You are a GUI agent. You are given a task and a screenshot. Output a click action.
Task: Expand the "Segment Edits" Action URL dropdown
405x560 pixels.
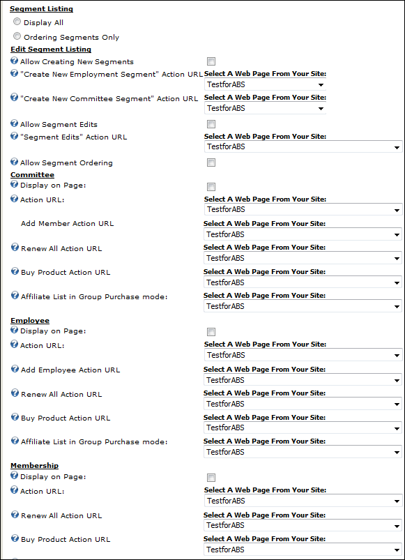[303, 146]
